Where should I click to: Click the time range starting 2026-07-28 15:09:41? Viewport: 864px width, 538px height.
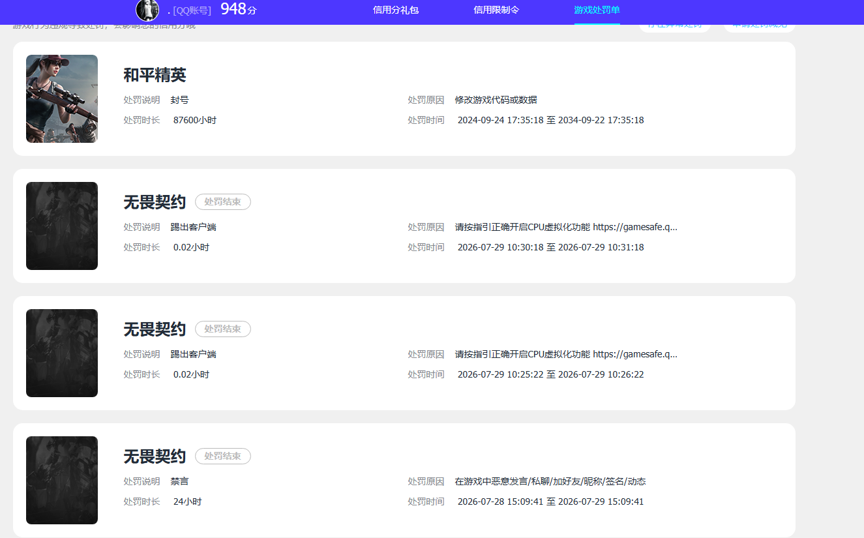pos(551,501)
